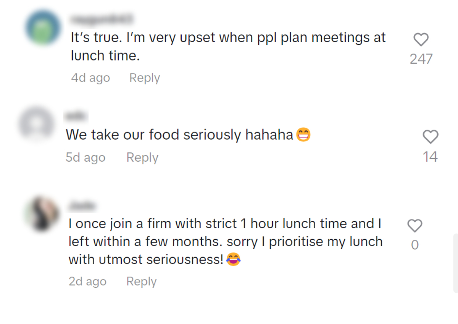The width and height of the screenshot is (458, 324).
Task: Open the green avatar commenter's profile
Action: click(43, 28)
